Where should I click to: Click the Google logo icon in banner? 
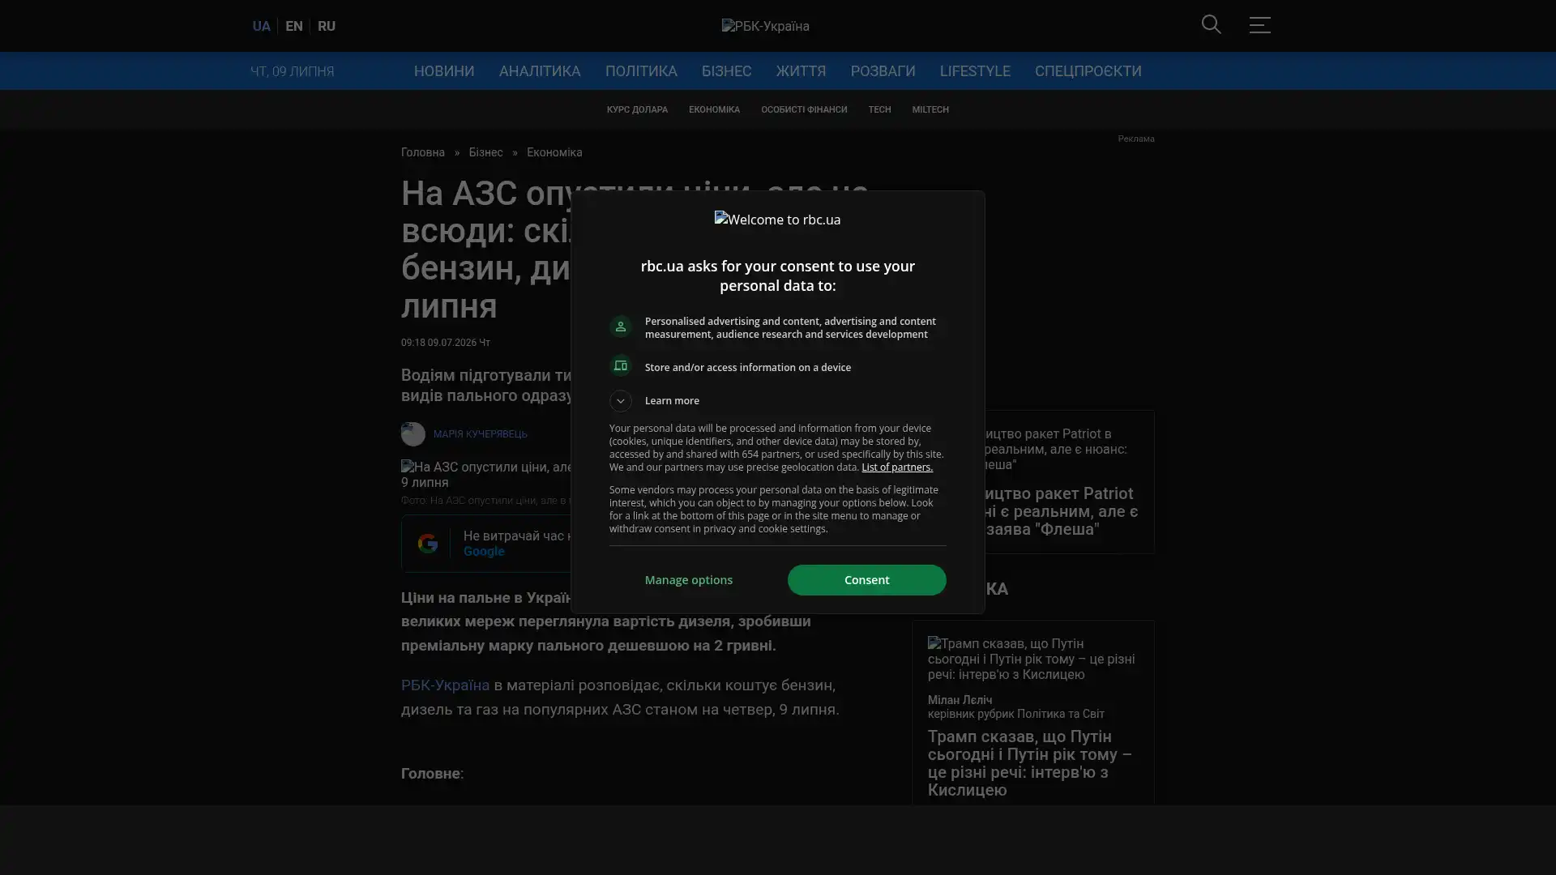point(427,544)
